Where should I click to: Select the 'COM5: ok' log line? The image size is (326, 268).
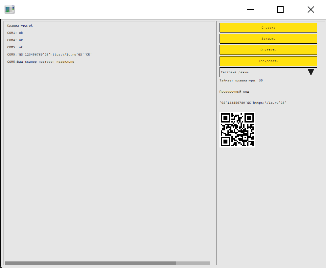click(15, 47)
